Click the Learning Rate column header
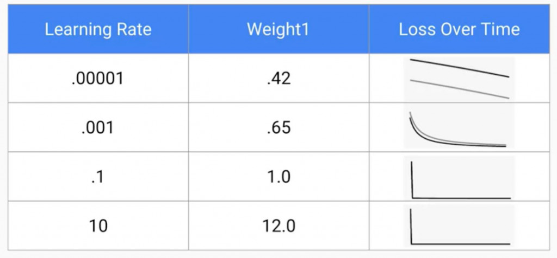557x258 pixels. pos(98,29)
